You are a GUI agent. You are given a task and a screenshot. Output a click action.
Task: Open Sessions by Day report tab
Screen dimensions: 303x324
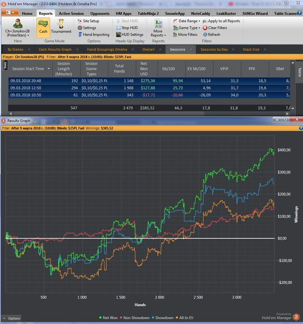[214, 50]
